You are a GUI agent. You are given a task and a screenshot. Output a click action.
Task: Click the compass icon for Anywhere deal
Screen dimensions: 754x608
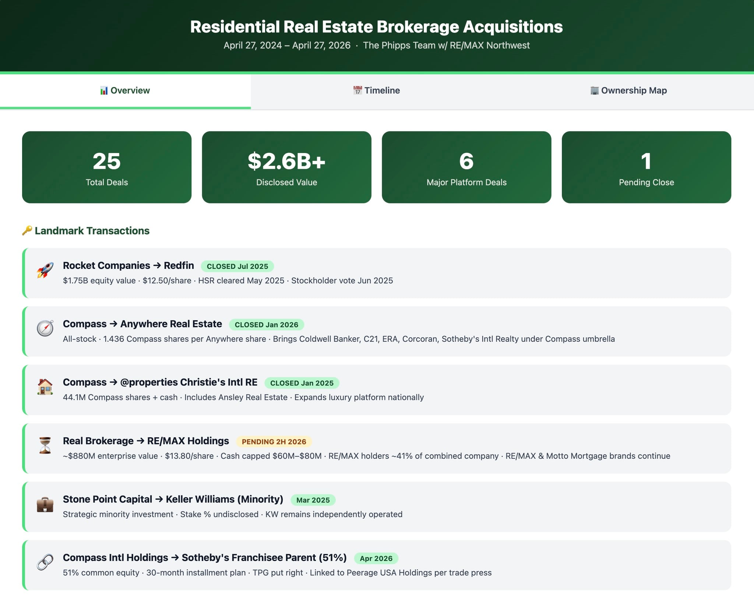pos(45,328)
